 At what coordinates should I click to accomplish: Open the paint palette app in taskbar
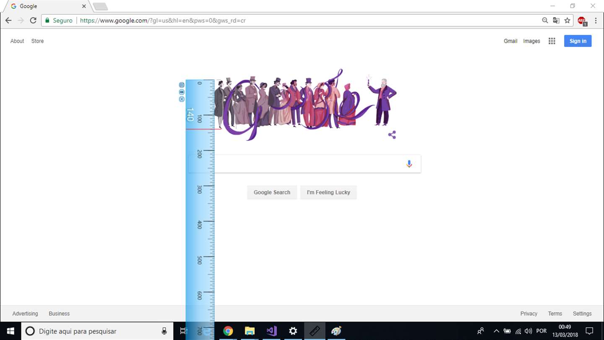tap(336, 331)
